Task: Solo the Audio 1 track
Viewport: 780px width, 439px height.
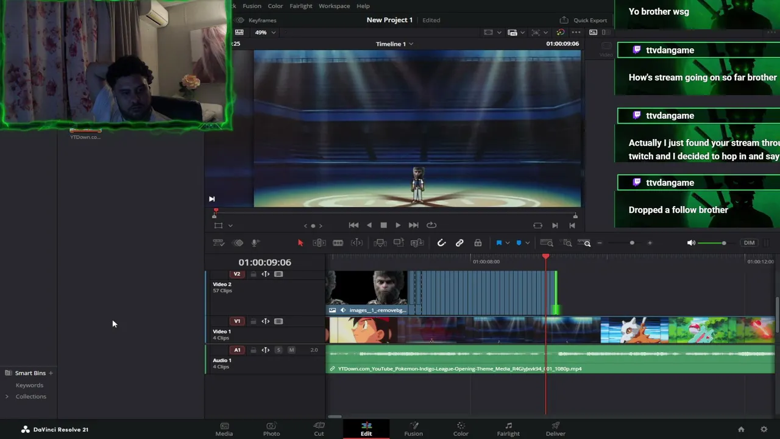Action: click(x=278, y=350)
